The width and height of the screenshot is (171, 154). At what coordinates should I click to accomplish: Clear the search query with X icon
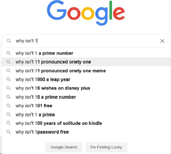(162, 41)
